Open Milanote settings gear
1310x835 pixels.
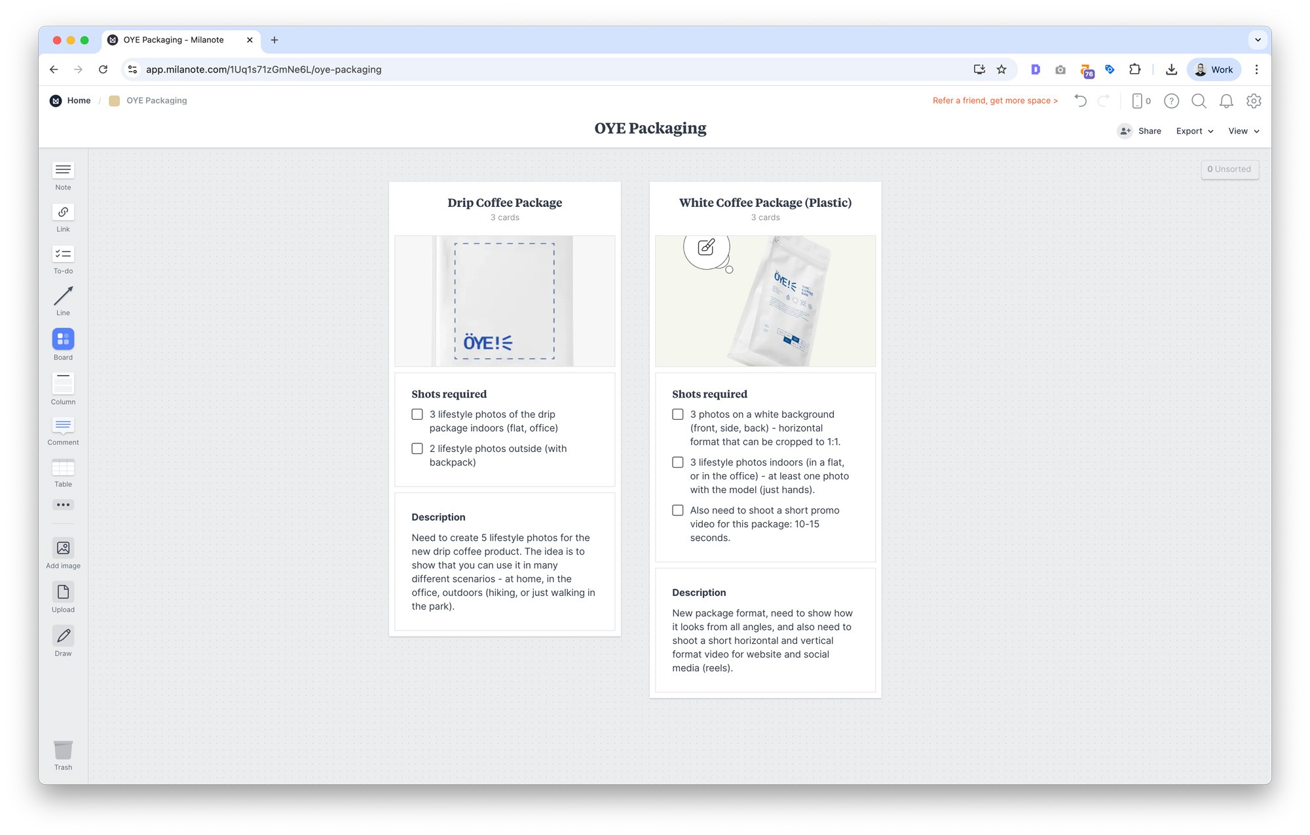1254,101
